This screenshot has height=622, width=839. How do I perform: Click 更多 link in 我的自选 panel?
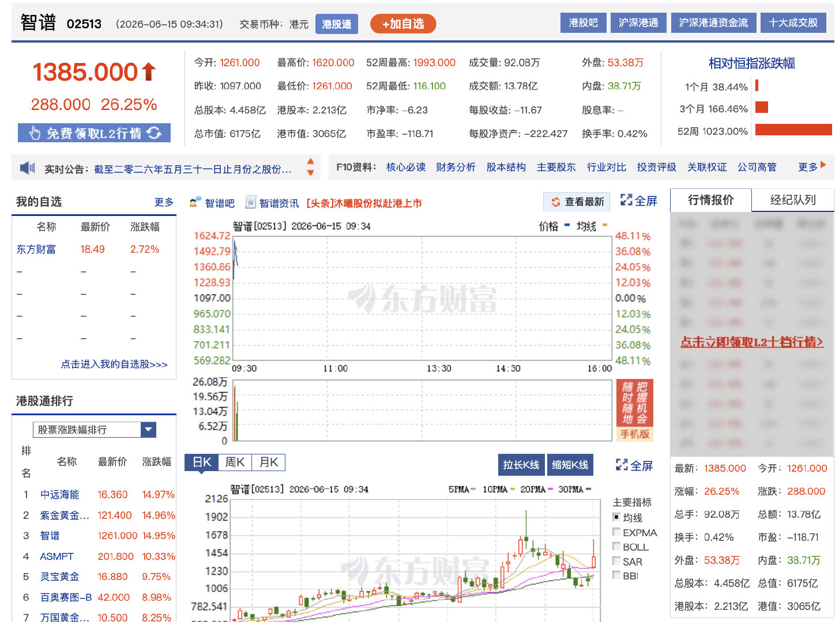click(x=164, y=202)
